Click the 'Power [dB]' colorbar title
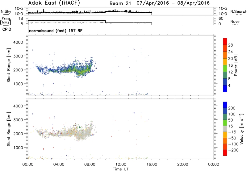The height and width of the screenshot is (171, 247). pyautogui.click(x=236, y=65)
